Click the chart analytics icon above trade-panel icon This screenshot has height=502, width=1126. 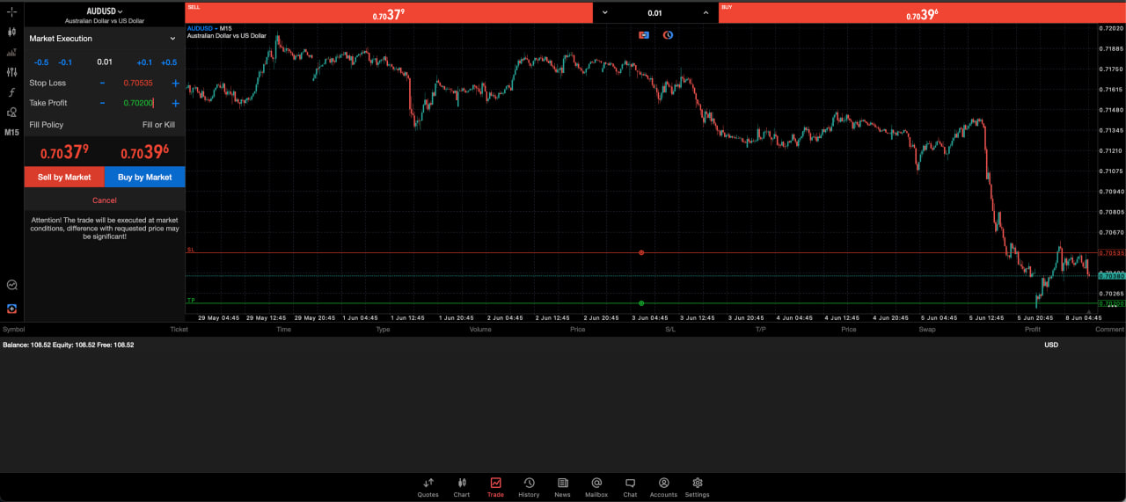pos(11,285)
